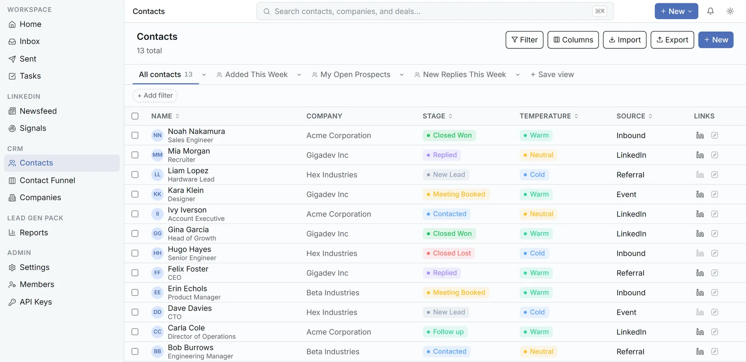Go to API Keys in sidebar
This screenshot has height=362, width=746.
coord(62,302)
